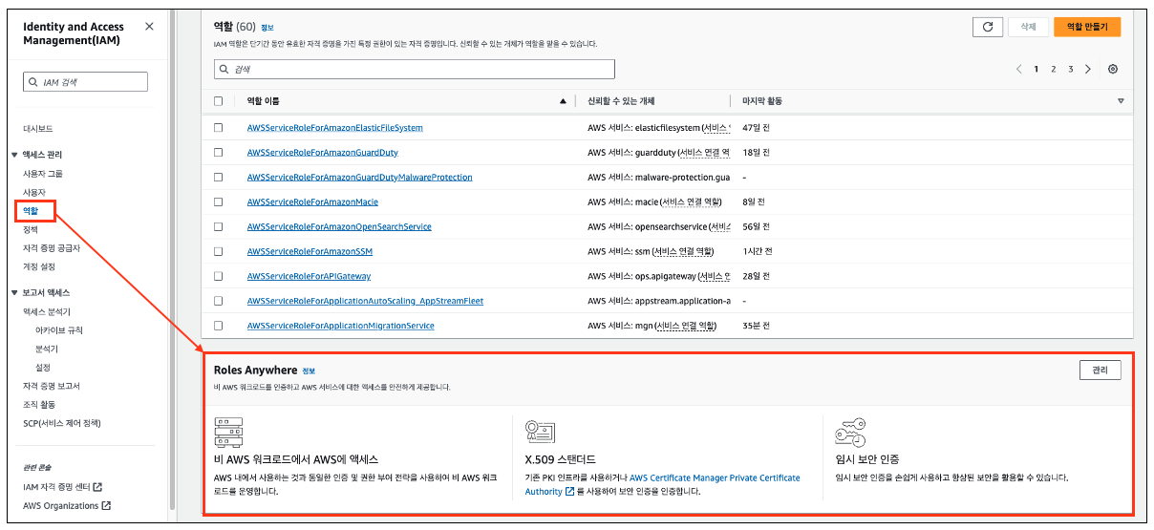
Task: Open 자격 증명 보고서 in sidebar
Action: [52, 386]
